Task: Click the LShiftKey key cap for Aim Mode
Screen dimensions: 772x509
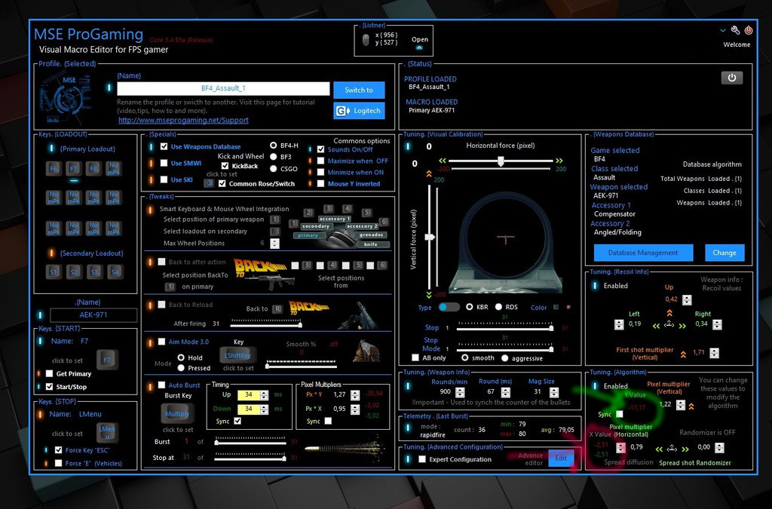Action: point(237,355)
